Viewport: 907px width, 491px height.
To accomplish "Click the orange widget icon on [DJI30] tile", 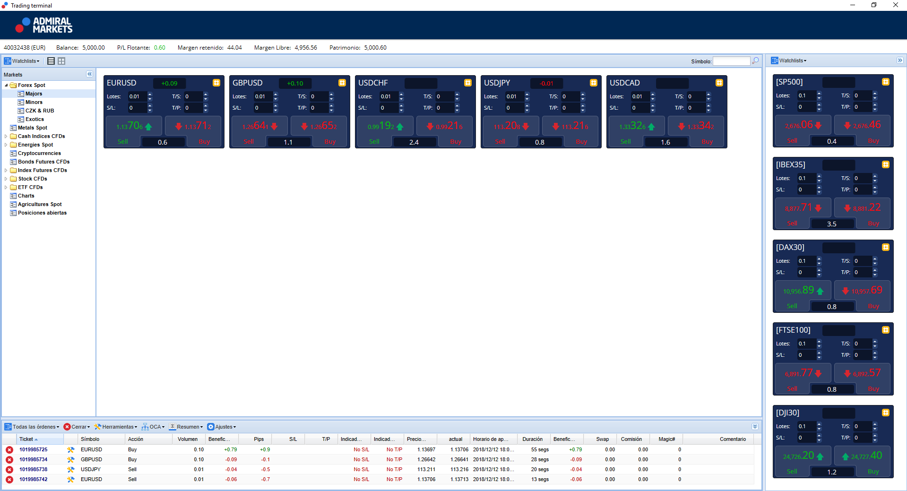I will (886, 413).
